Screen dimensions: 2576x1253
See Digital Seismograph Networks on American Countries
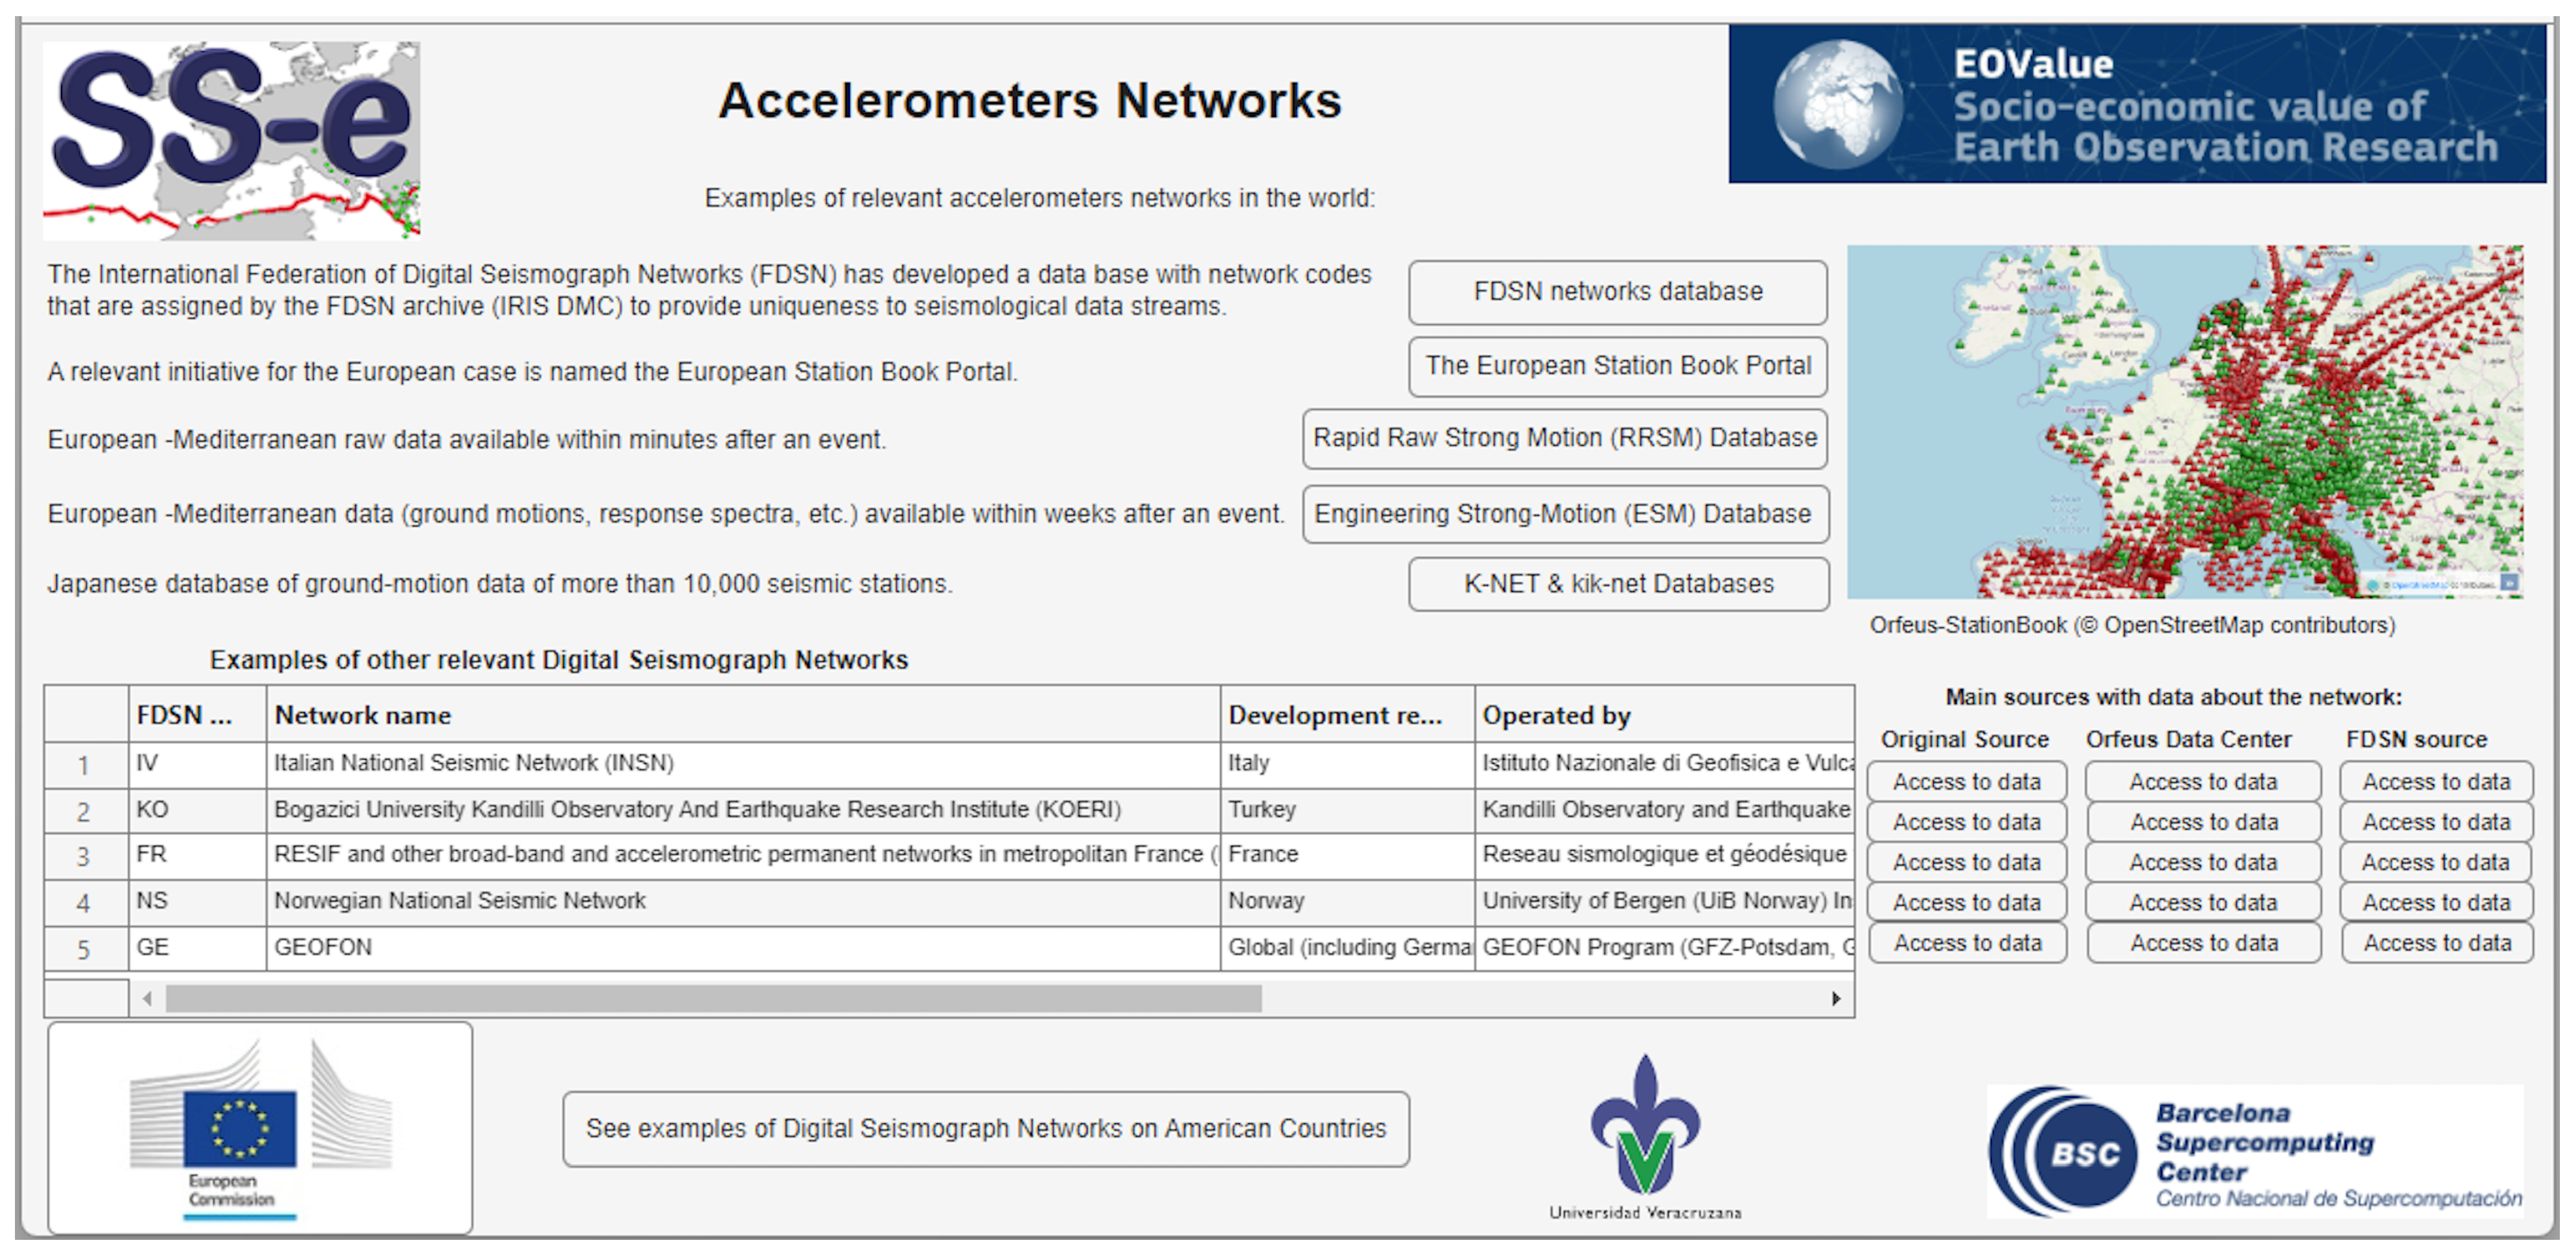(x=986, y=1129)
